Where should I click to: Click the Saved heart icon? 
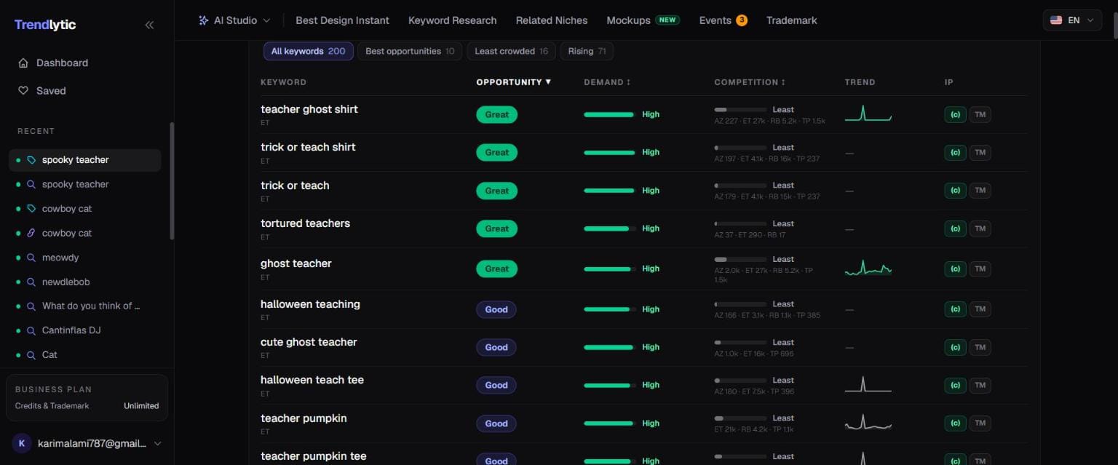click(x=23, y=91)
